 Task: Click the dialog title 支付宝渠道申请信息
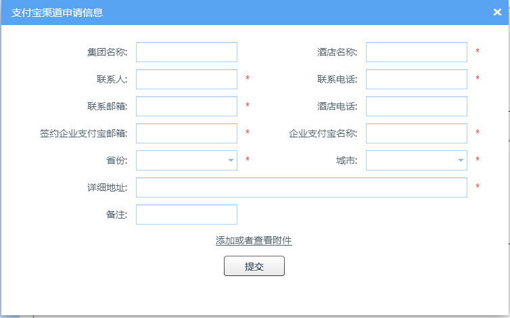(57, 13)
